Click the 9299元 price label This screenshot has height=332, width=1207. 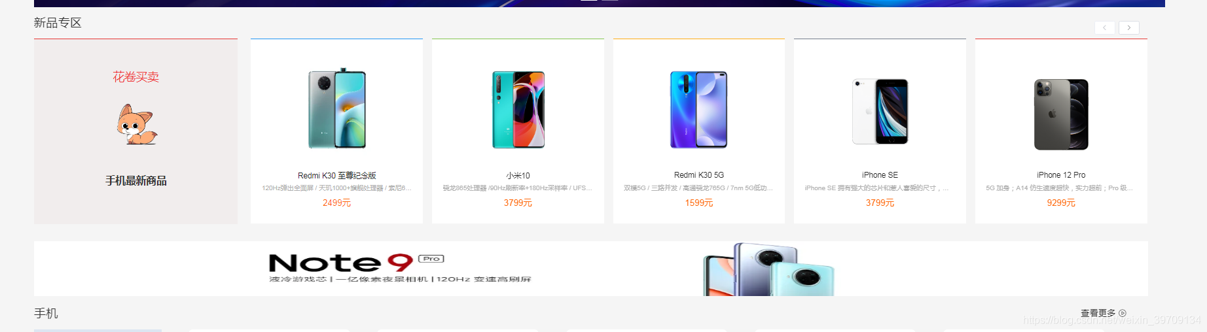[1061, 203]
